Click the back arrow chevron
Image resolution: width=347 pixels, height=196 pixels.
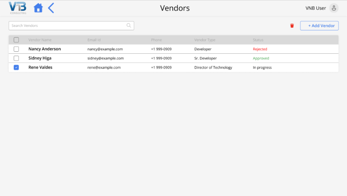click(x=51, y=8)
